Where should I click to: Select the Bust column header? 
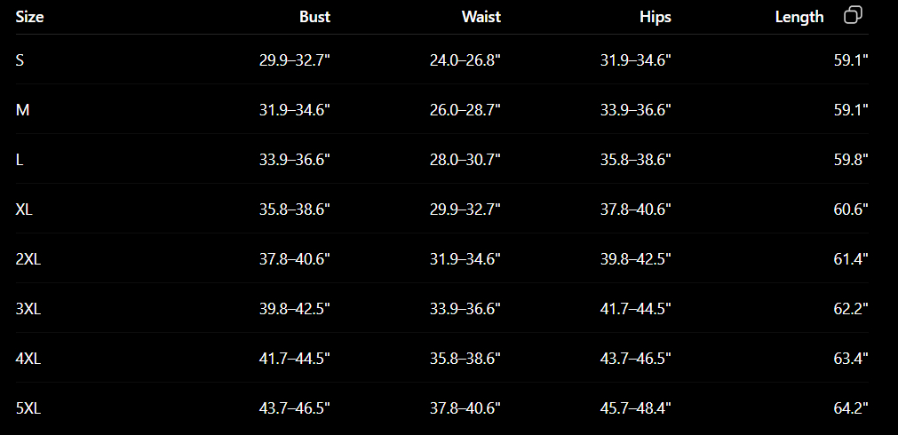point(315,17)
